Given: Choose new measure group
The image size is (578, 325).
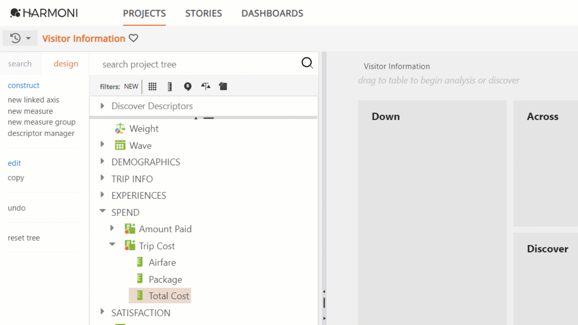Looking at the screenshot, I should [42, 122].
